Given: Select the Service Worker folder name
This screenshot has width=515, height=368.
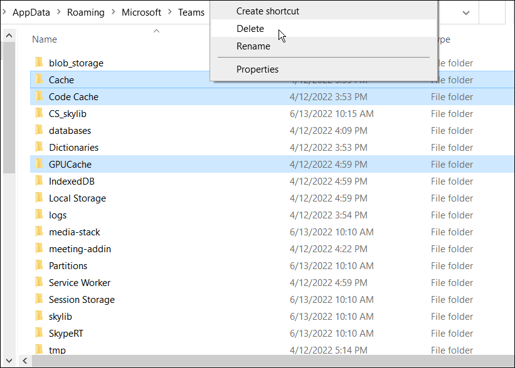Looking at the screenshot, I should [80, 283].
